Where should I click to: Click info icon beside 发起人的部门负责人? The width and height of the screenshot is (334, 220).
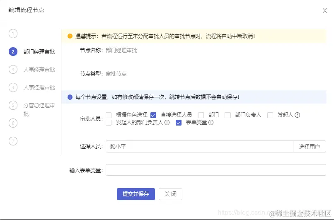pos(167,123)
